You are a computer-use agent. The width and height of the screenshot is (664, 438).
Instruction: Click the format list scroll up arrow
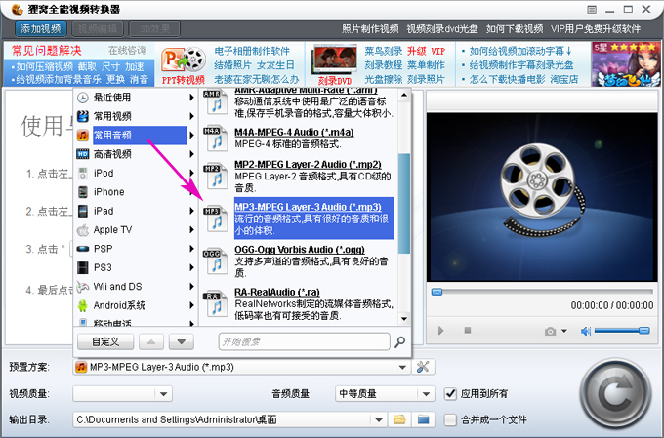pyautogui.click(x=404, y=96)
